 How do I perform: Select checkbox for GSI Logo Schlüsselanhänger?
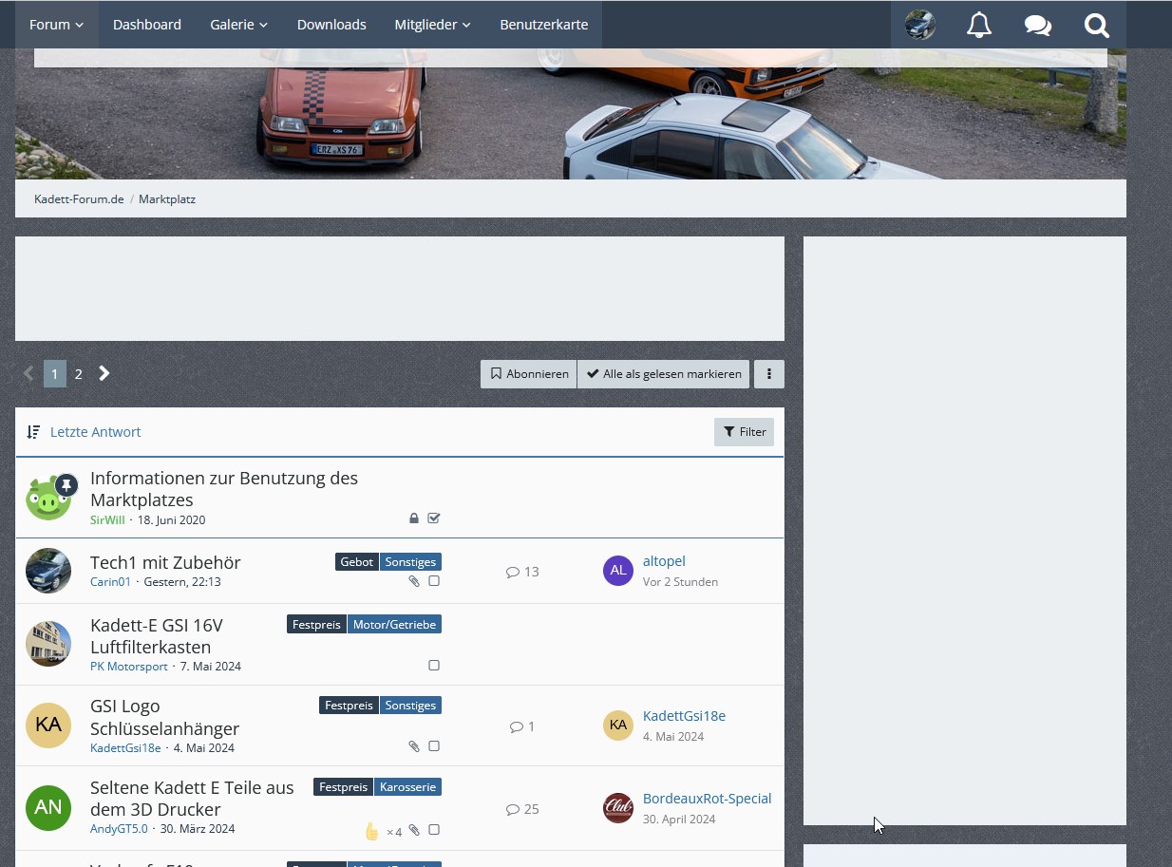coord(434,746)
